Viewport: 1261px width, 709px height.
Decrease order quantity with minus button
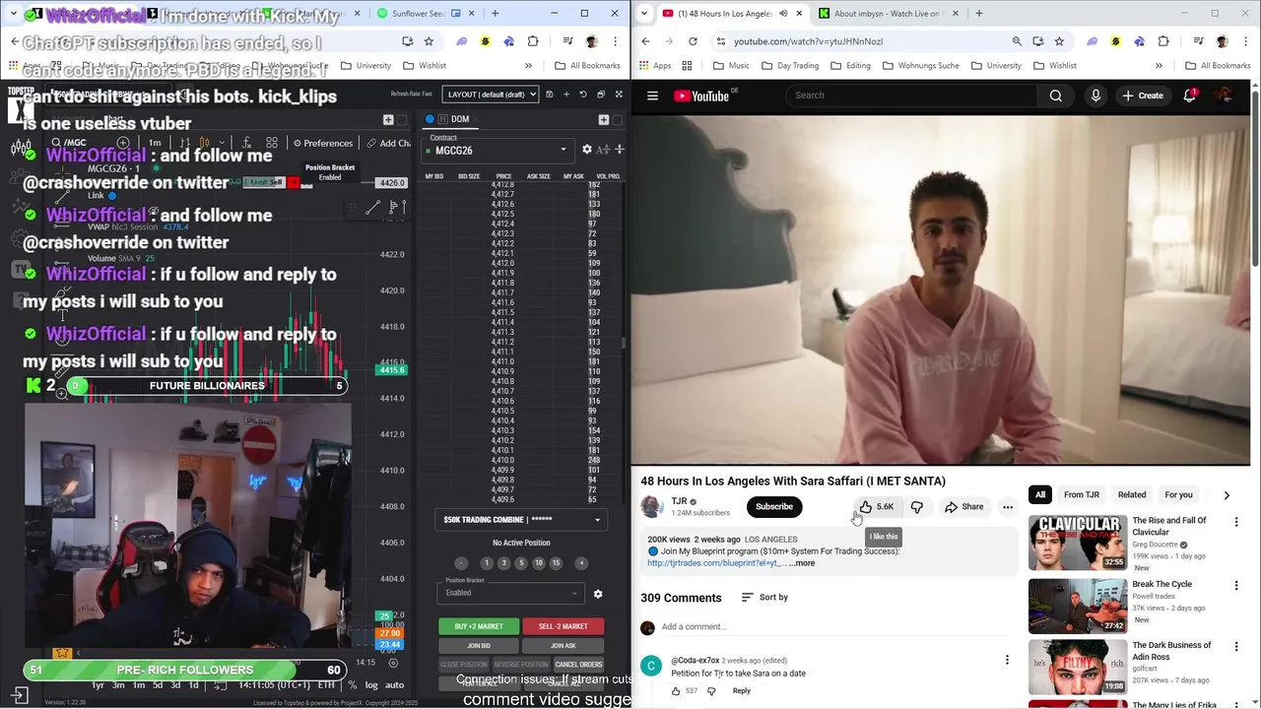[x=461, y=563]
